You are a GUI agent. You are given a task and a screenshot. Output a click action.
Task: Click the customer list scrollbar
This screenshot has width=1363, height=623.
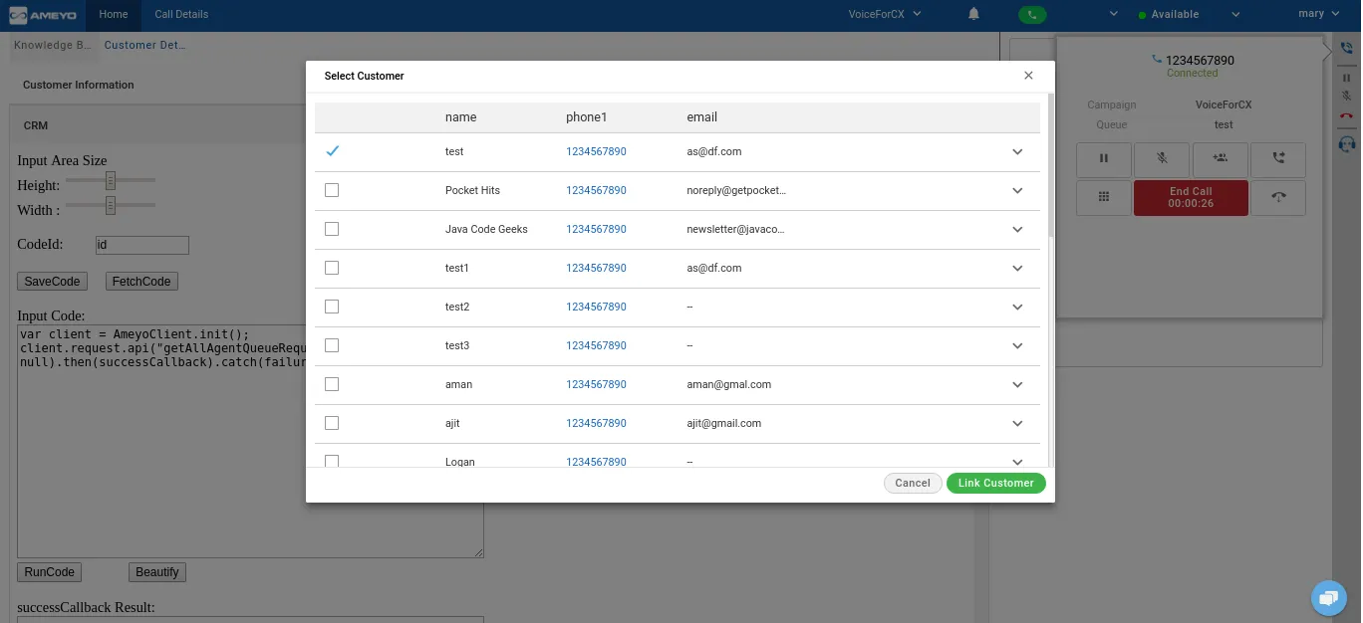coord(1049,166)
